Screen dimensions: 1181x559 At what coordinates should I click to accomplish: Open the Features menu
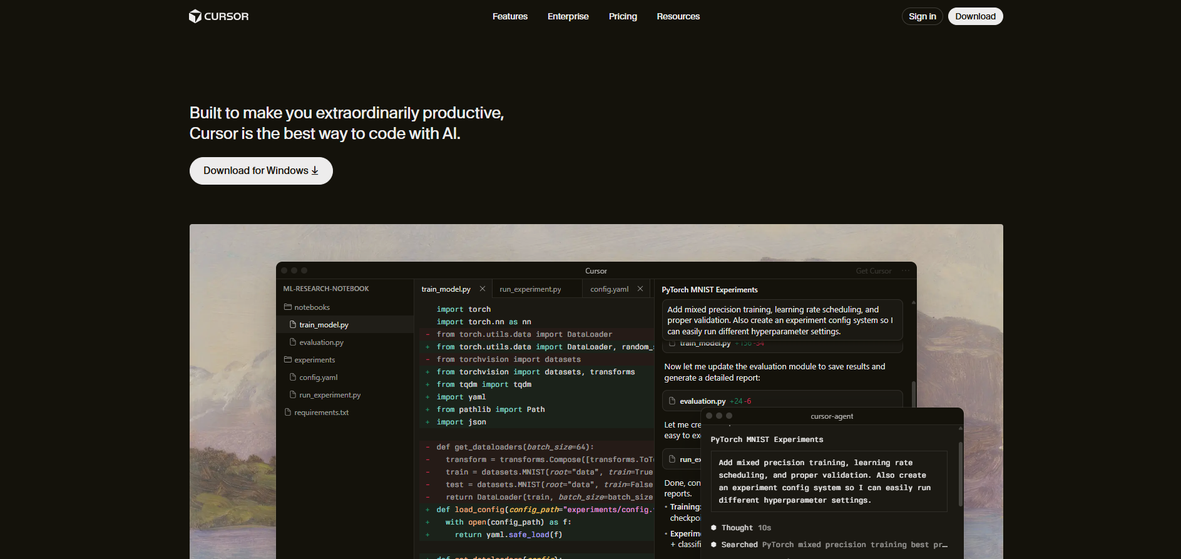click(509, 16)
